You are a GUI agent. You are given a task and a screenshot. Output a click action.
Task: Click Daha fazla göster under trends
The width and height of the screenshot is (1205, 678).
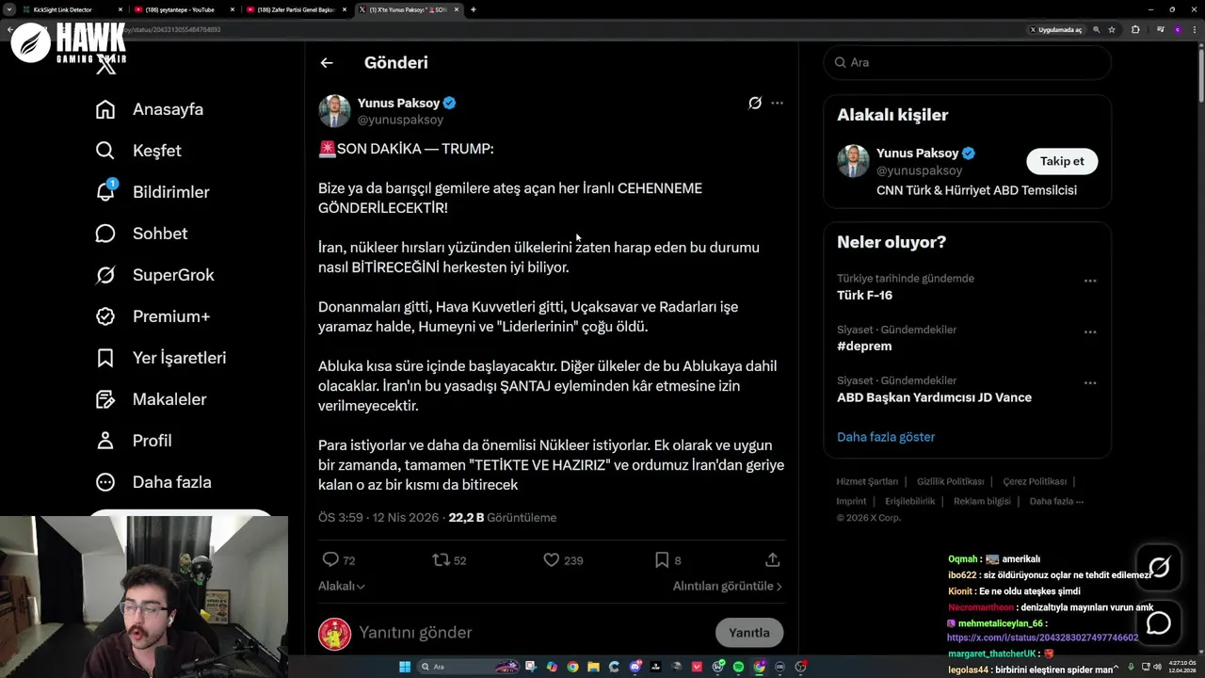tap(886, 437)
